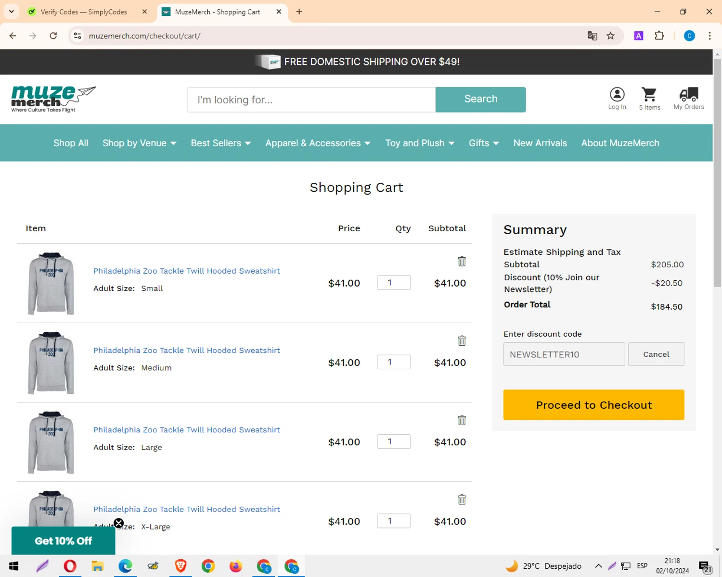
Task: Click the Small sweatshirt product thumbnail
Action: point(51,283)
